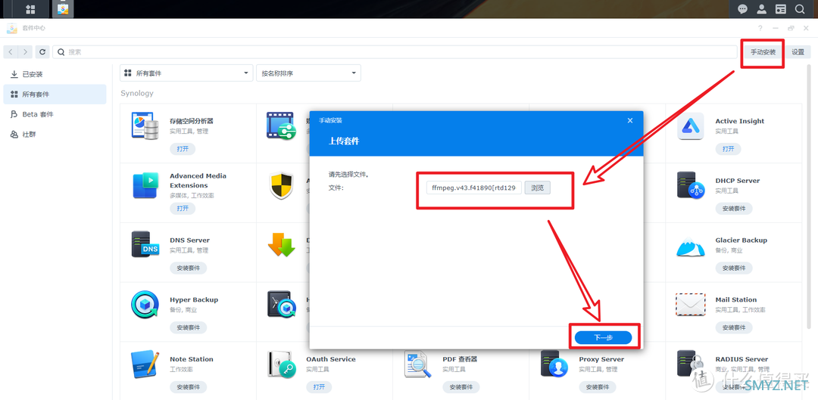The height and width of the screenshot is (400, 818).
Task: Click the Glacier Backup package icon
Action: click(x=691, y=246)
